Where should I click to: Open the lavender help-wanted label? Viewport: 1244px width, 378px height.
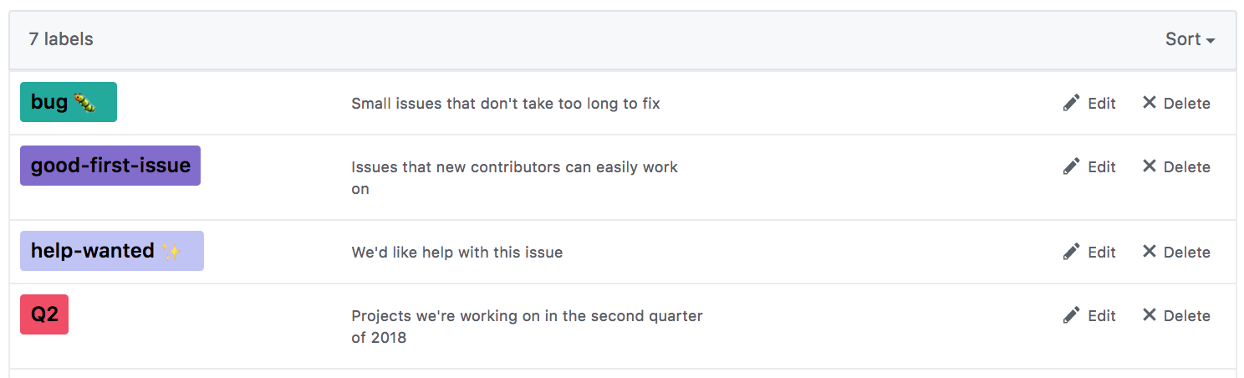pos(112,251)
